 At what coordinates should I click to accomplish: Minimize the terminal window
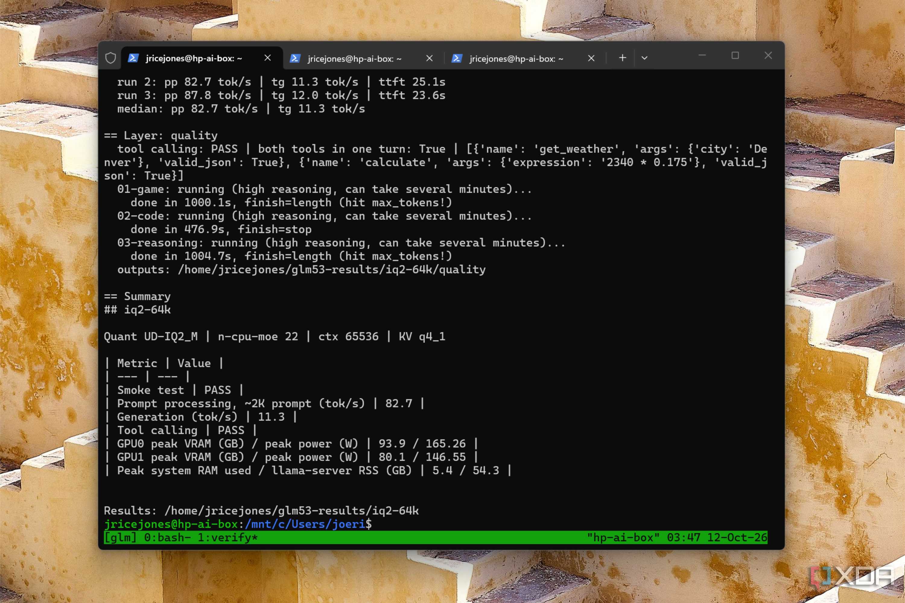tap(702, 55)
